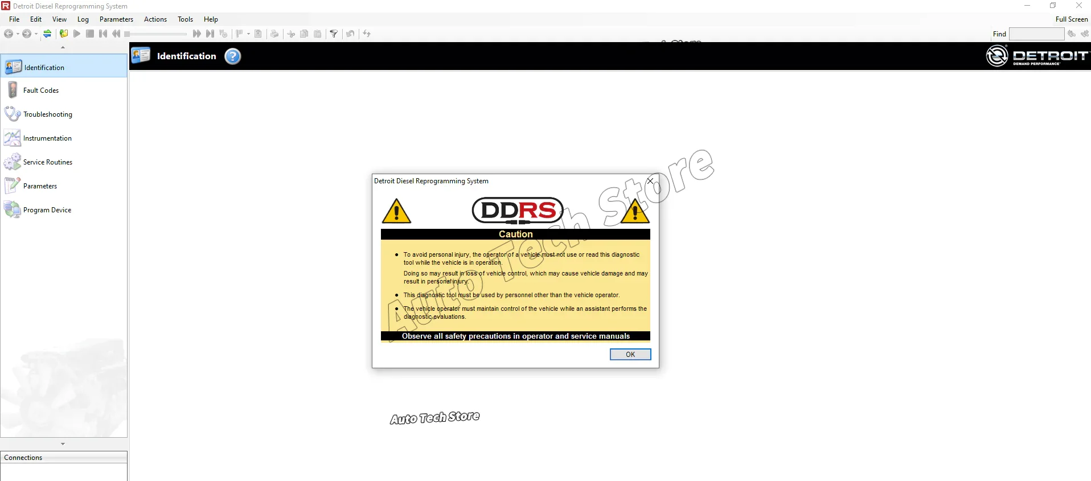Viewport: 1091px width, 481px height.
Task: Click the Full Screen link
Action: coord(1071,19)
